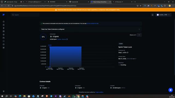Click the circular target icon in the sidebar
The height and width of the screenshot is (98, 175).
4,35
